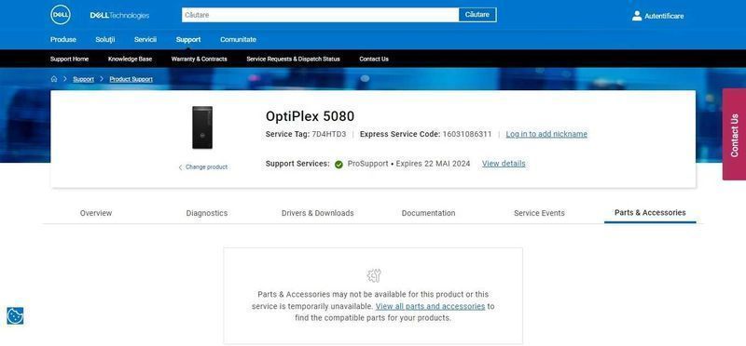This screenshot has height=346, width=746.
Task: Click the green ProSupport status checkmark
Action: 338,165
